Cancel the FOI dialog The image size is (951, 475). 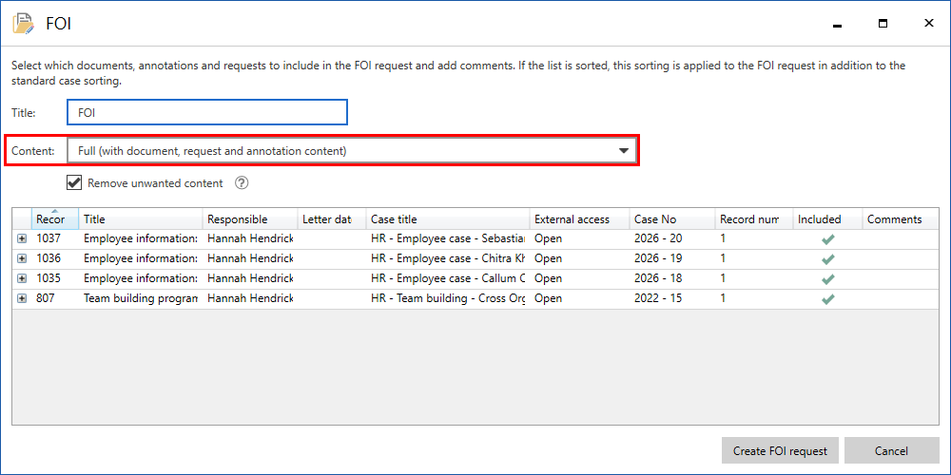coord(892,450)
